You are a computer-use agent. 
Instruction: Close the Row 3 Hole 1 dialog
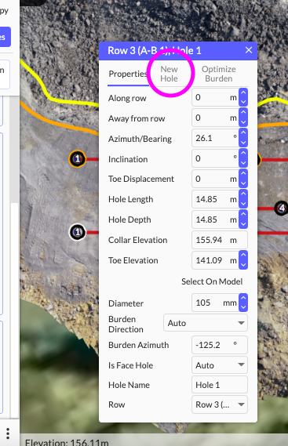click(x=249, y=50)
